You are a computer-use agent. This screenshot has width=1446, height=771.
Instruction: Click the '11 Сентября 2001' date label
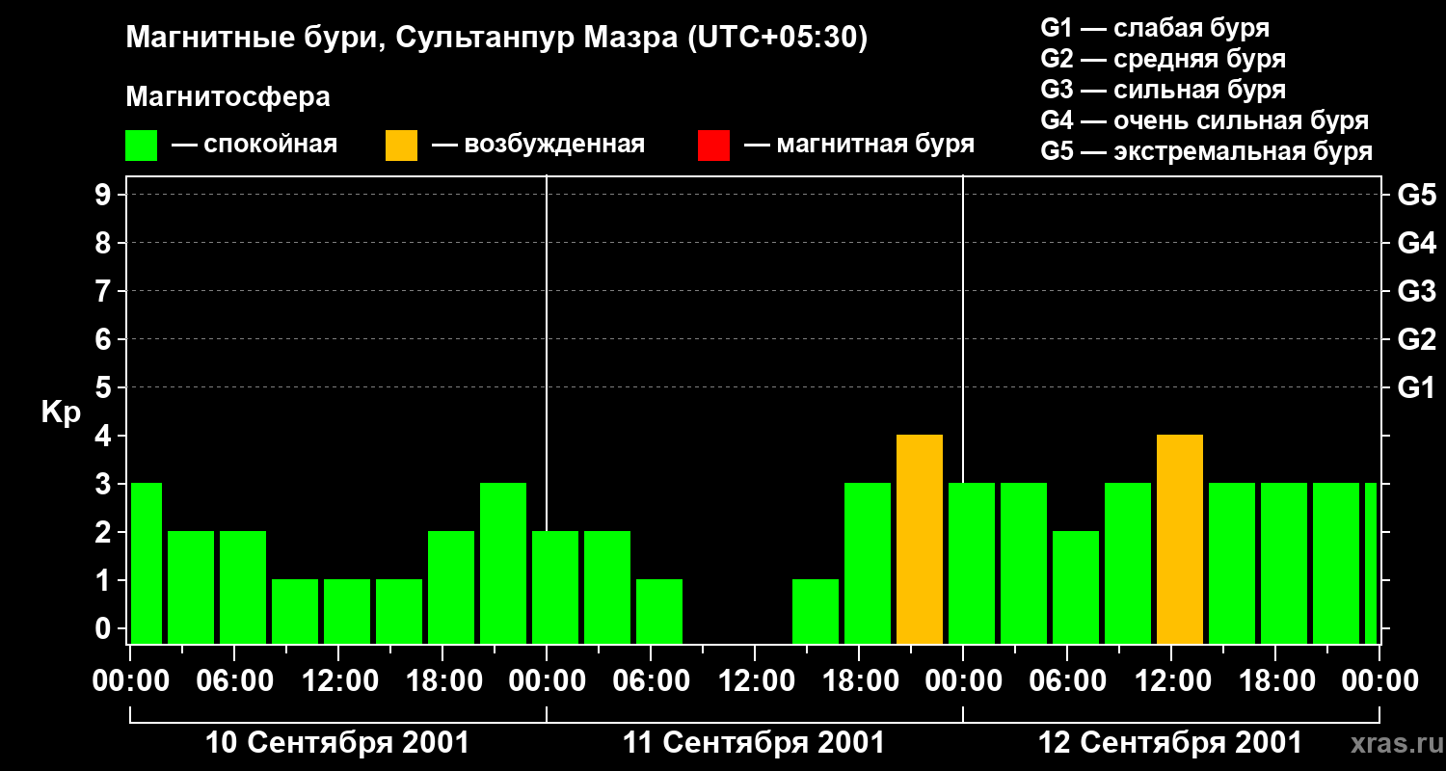(754, 743)
